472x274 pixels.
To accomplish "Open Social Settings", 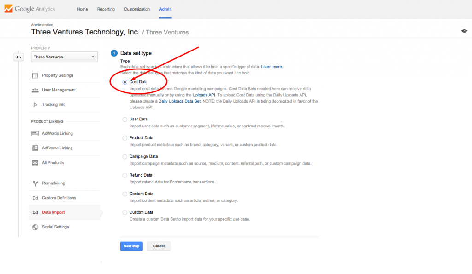I will [x=55, y=227].
